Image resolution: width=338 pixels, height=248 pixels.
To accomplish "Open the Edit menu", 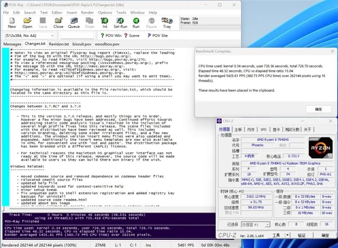I will [16, 13].
